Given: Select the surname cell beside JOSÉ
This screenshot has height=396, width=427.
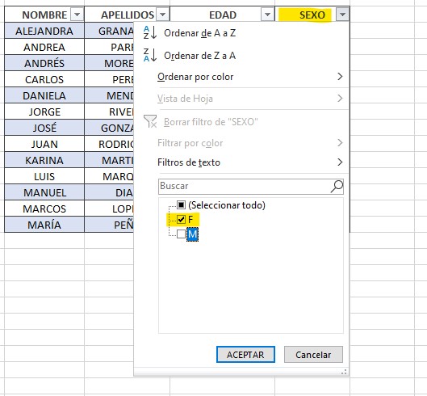Looking at the screenshot, I should [110, 128].
